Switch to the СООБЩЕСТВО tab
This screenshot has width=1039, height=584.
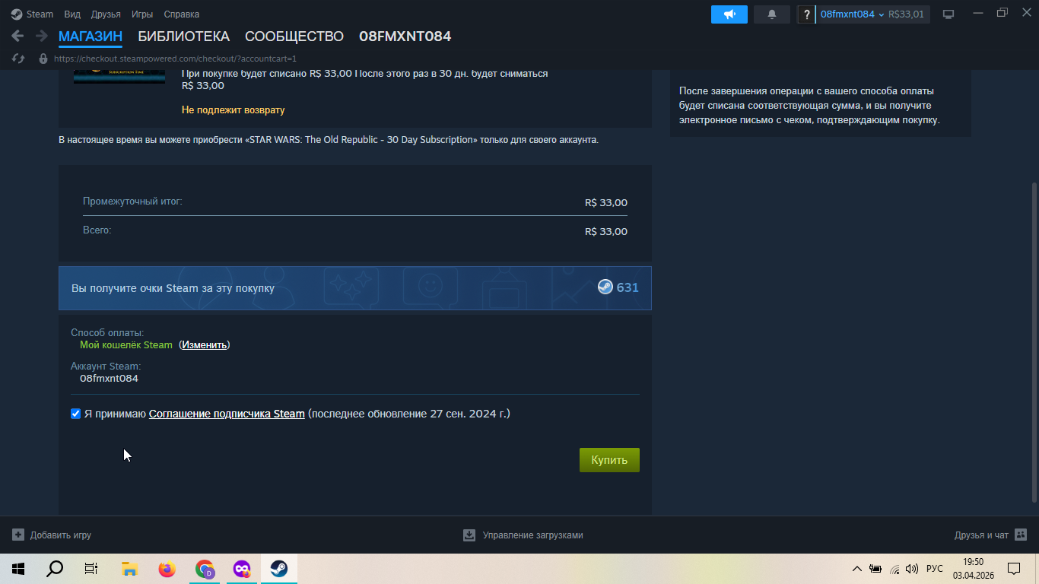[x=294, y=36]
